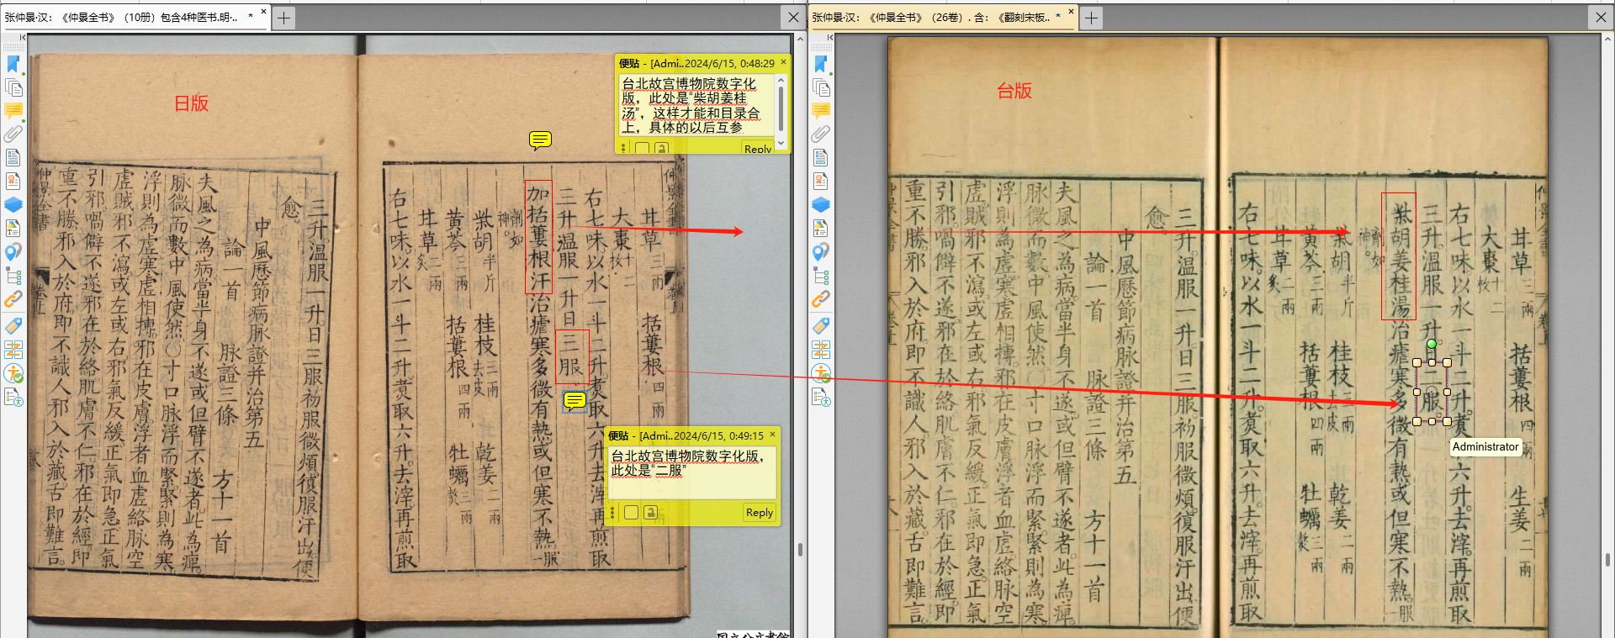1615x638 pixels.
Task: Select red 日版 text annotation
Action: click(191, 103)
